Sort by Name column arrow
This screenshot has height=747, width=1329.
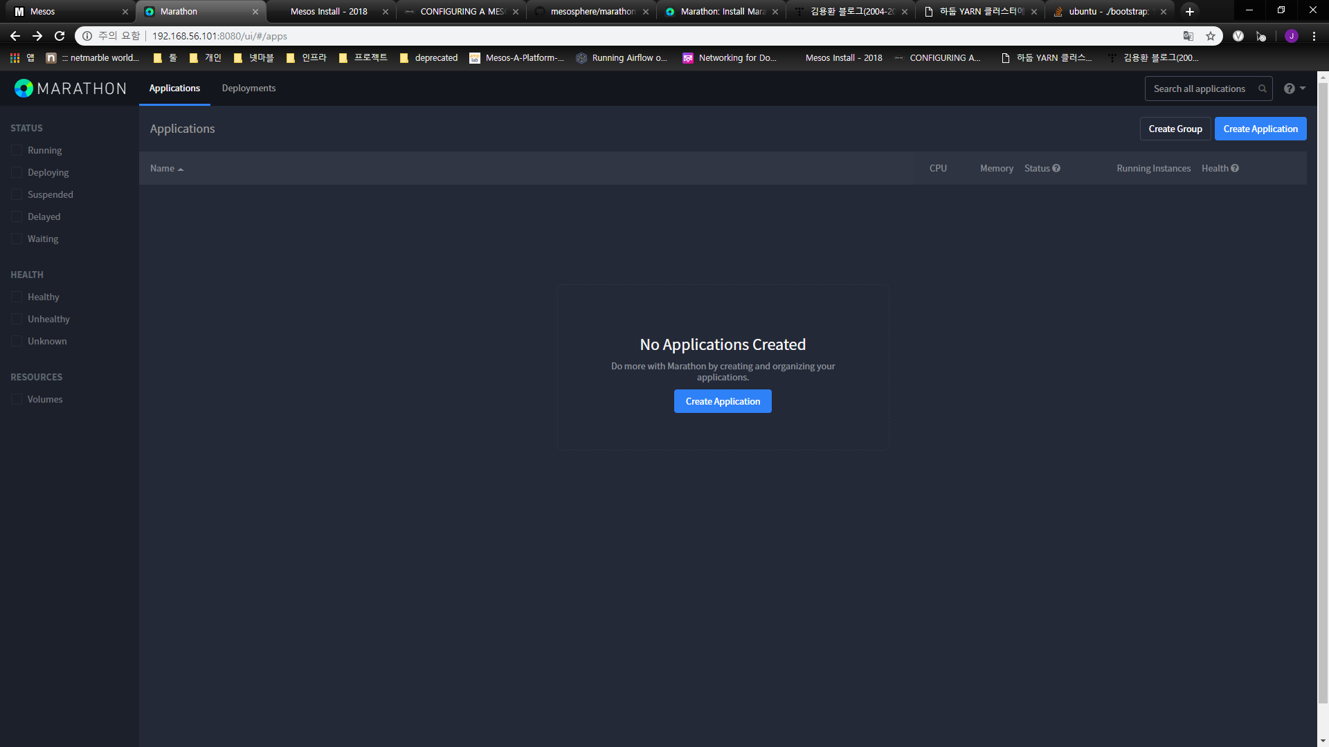[181, 169]
